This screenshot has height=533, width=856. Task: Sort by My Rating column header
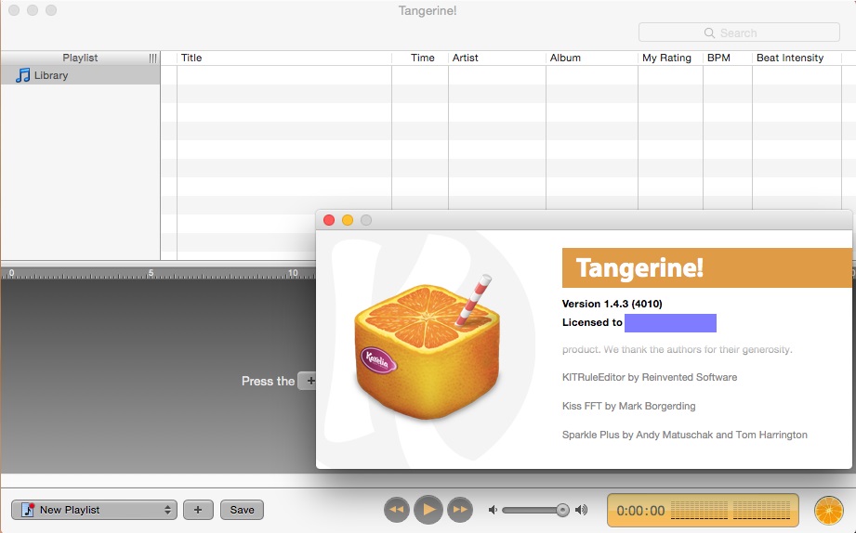[x=670, y=58]
